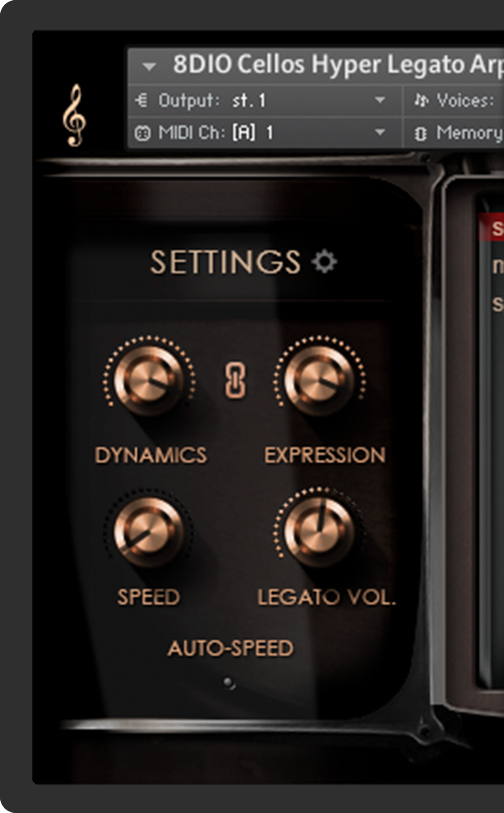Expand the instrument name dropdown triangle
The height and width of the screenshot is (813, 504).
pos(149,67)
